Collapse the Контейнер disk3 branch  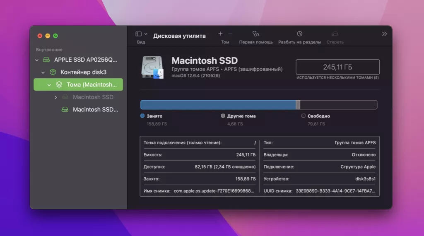[43, 72]
